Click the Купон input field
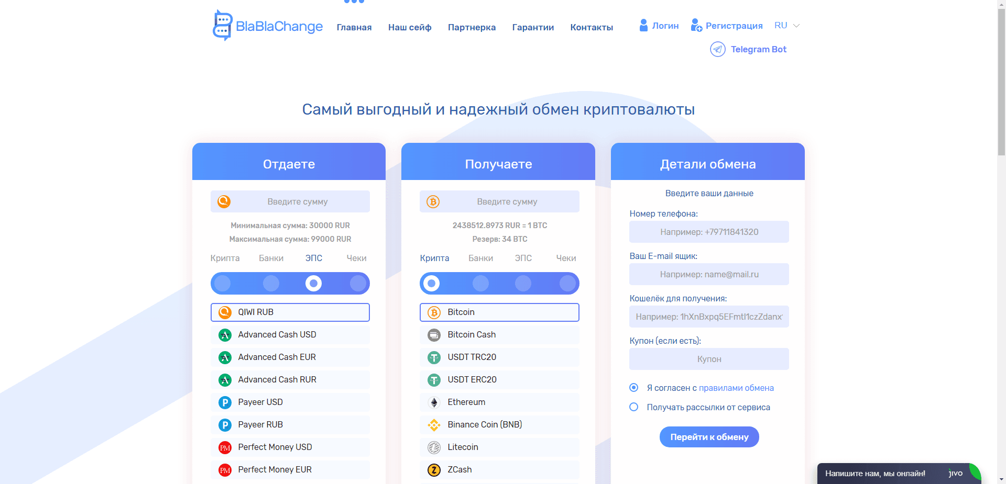Screen dimensions: 1006x484 [x=708, y=359]
